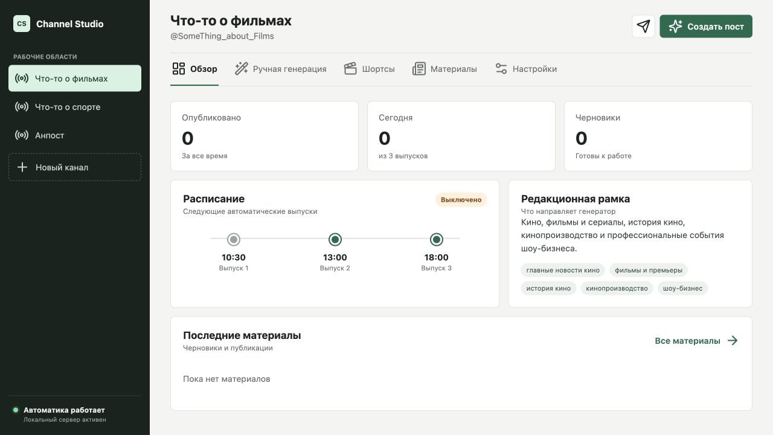Click the Локальный сервер активен status text

click(x=65, y=420)
